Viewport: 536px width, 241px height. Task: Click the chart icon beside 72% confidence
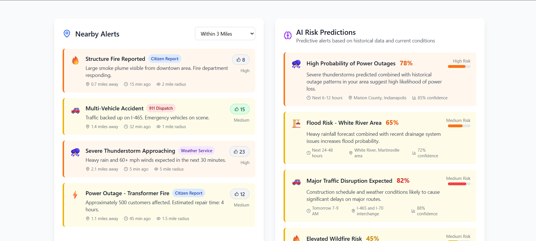(414, 153)
